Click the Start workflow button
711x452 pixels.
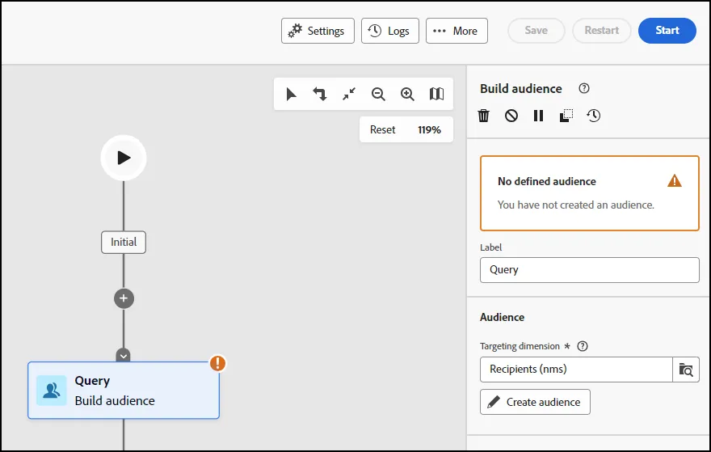tap(667, 31)
